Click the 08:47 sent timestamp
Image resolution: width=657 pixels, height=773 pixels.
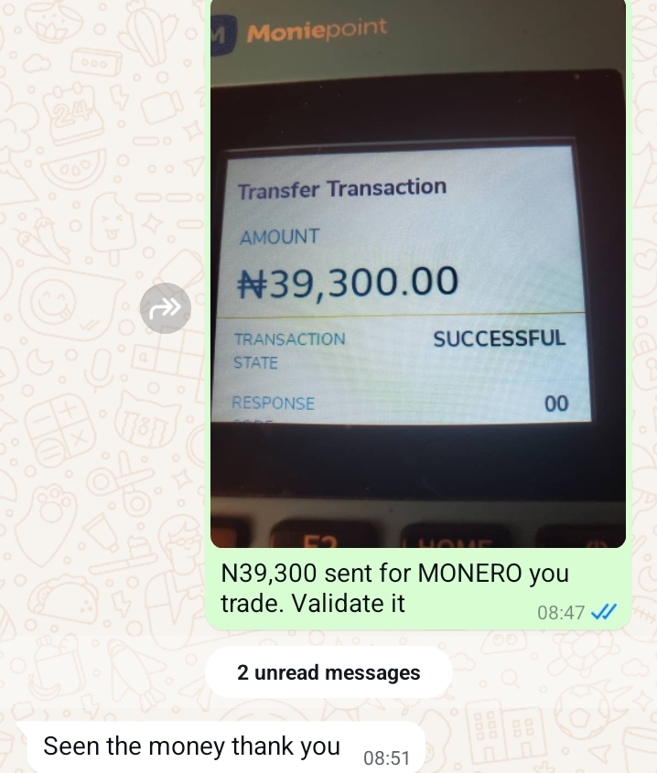click(561, 613)
